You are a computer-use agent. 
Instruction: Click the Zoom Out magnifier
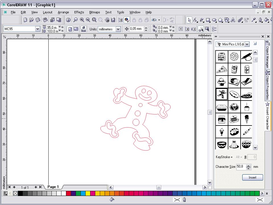(x=88, y=20)
